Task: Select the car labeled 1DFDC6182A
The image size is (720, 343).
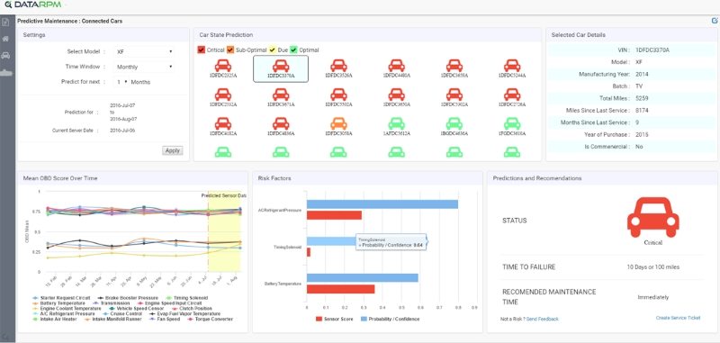Action: click(x=223, y=127)
